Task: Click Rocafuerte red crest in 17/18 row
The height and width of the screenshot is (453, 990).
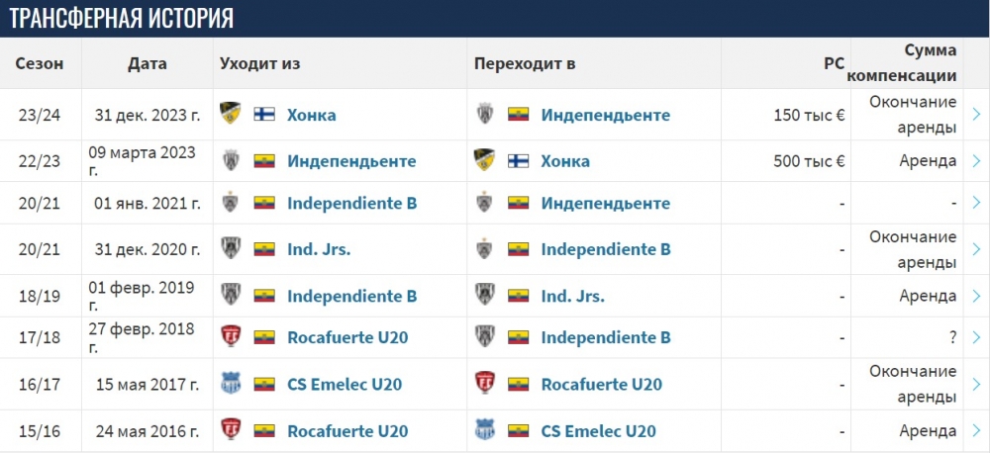Action: pos(231,337)
